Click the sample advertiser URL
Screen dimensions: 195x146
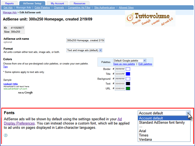(15, 89)
